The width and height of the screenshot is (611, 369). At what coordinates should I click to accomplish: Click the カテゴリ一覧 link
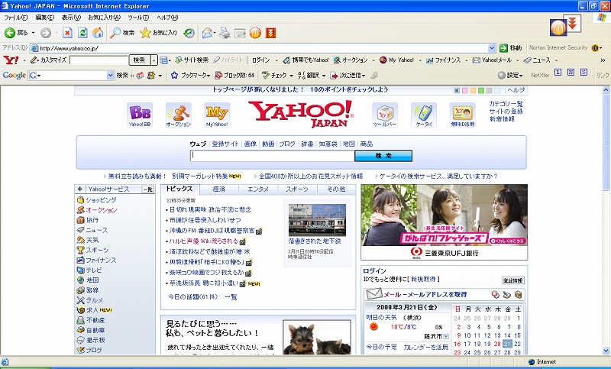tap(506, 104)
